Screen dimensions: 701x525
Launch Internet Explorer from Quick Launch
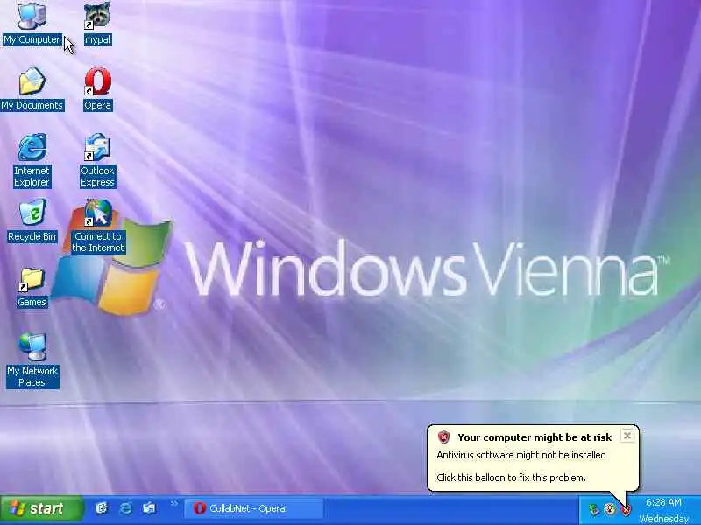tap(126, 508)
